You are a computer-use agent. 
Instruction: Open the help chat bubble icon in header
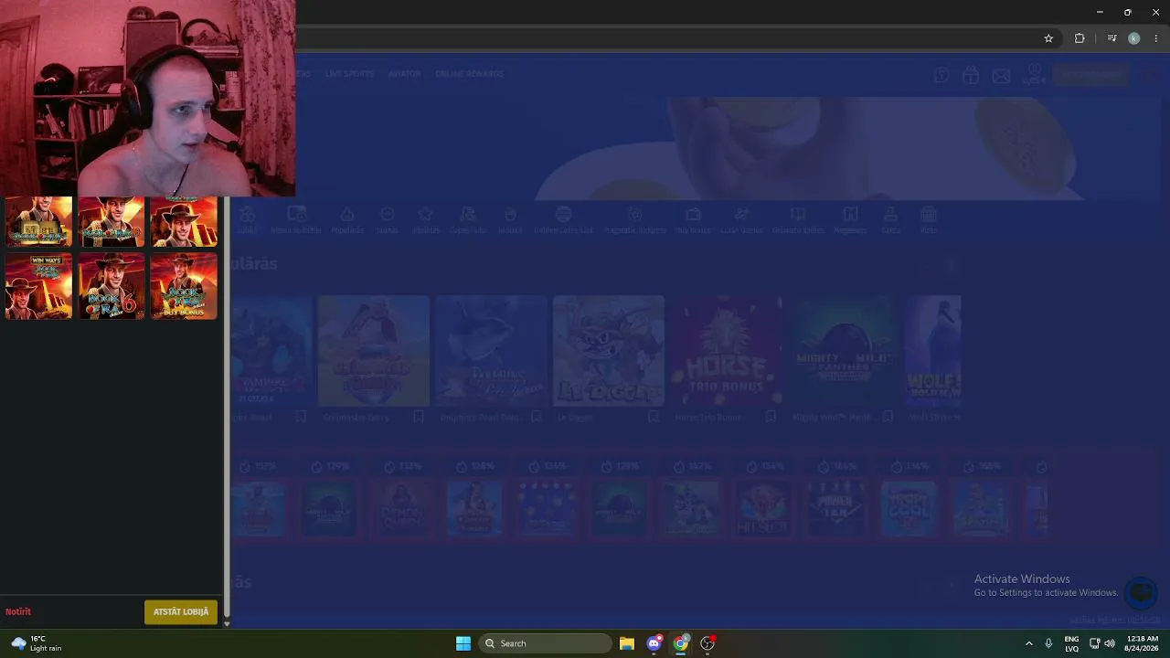[941, 75]
